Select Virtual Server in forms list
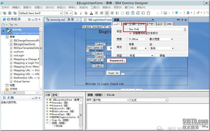 pos(22,81)
